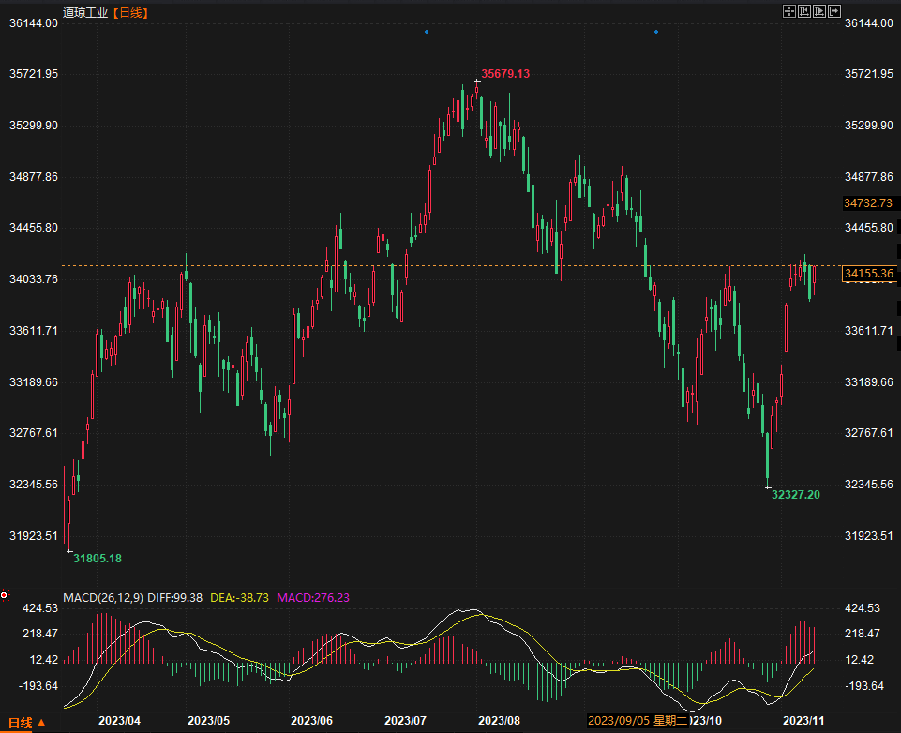This screenshot has width=901, height=733.
Task: Click the current price tag 34155.36
Action: click(867, 274)
